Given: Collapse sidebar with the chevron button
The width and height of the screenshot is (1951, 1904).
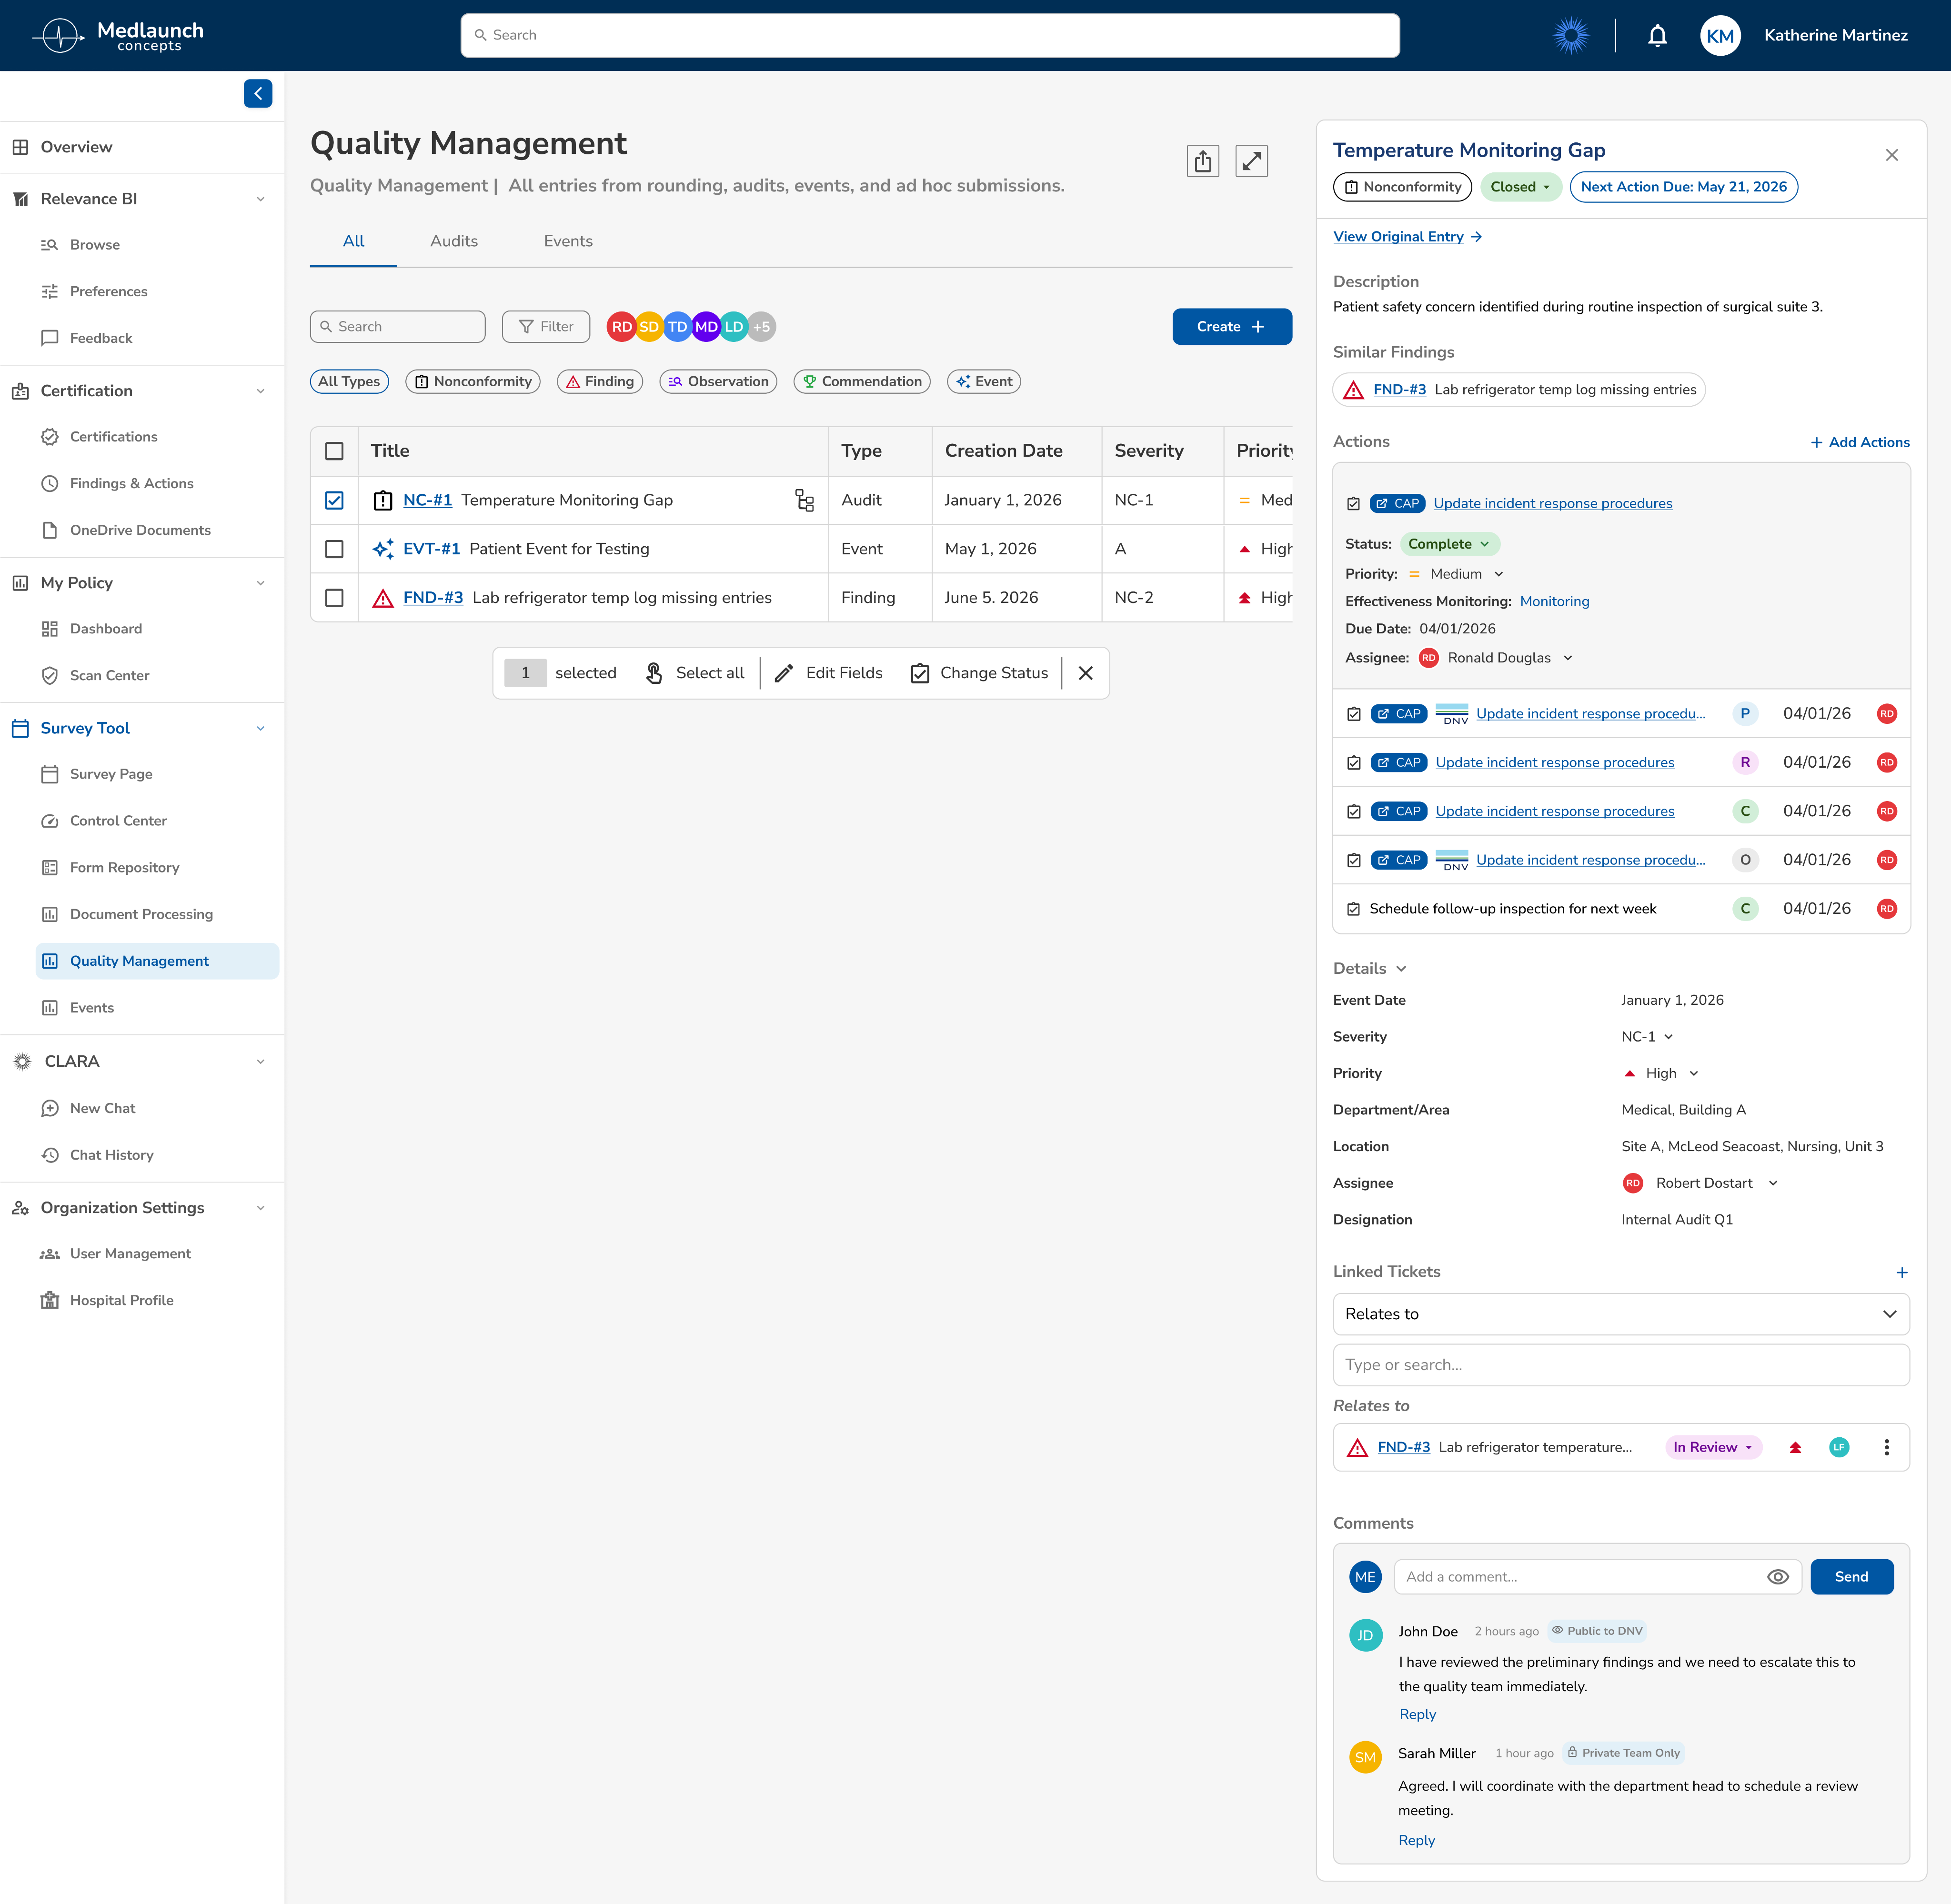Looking at the screenshot, I should (x=258, y=93).
